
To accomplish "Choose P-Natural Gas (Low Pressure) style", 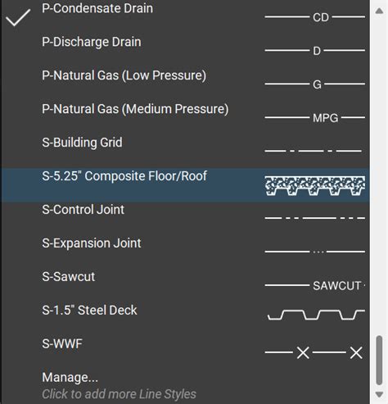I will 124,75.
